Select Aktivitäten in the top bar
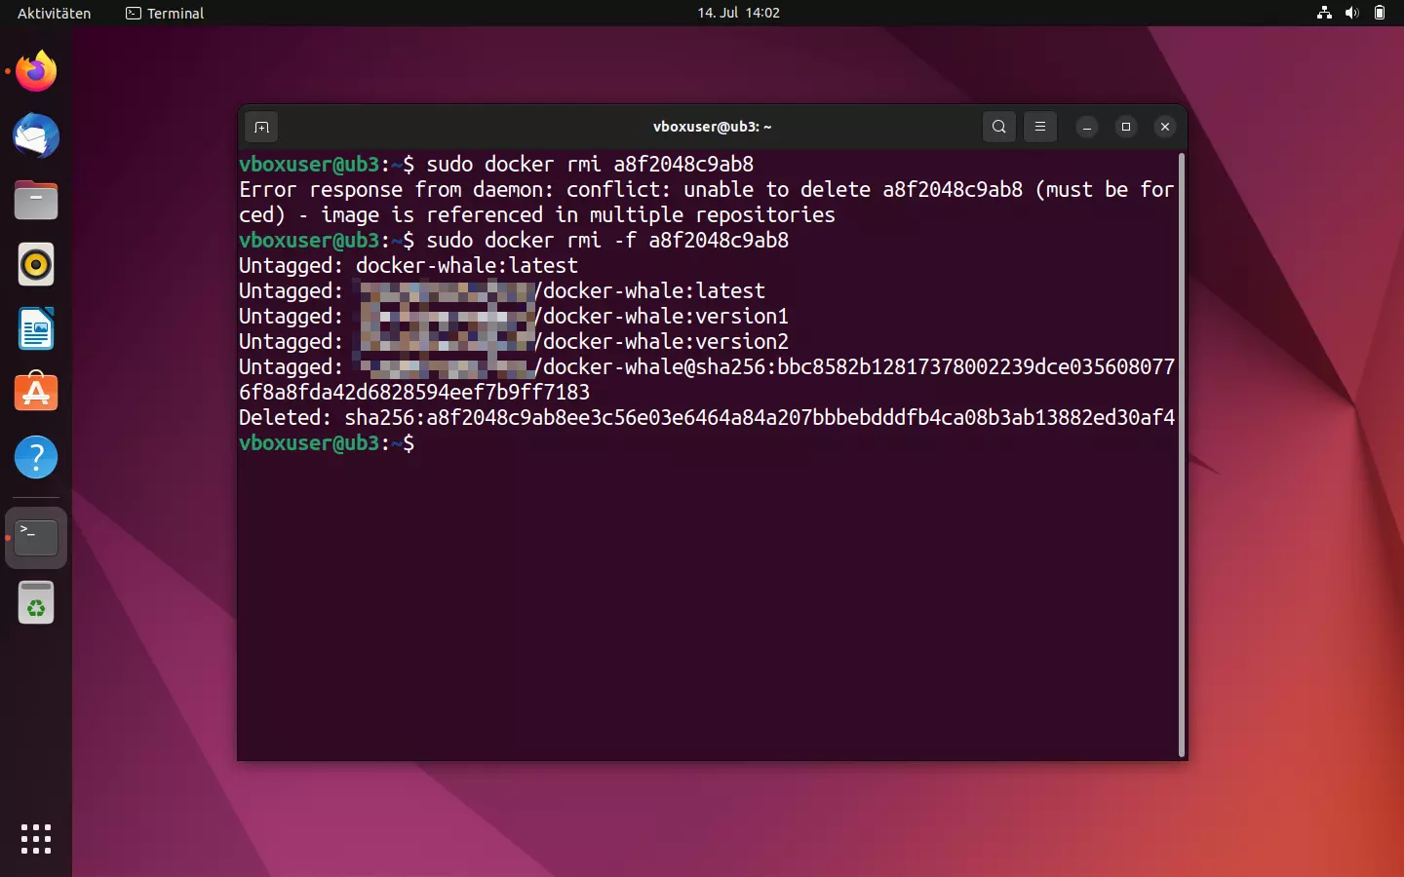The height and width of the screenshot is (877, 1404). [53, 13]
